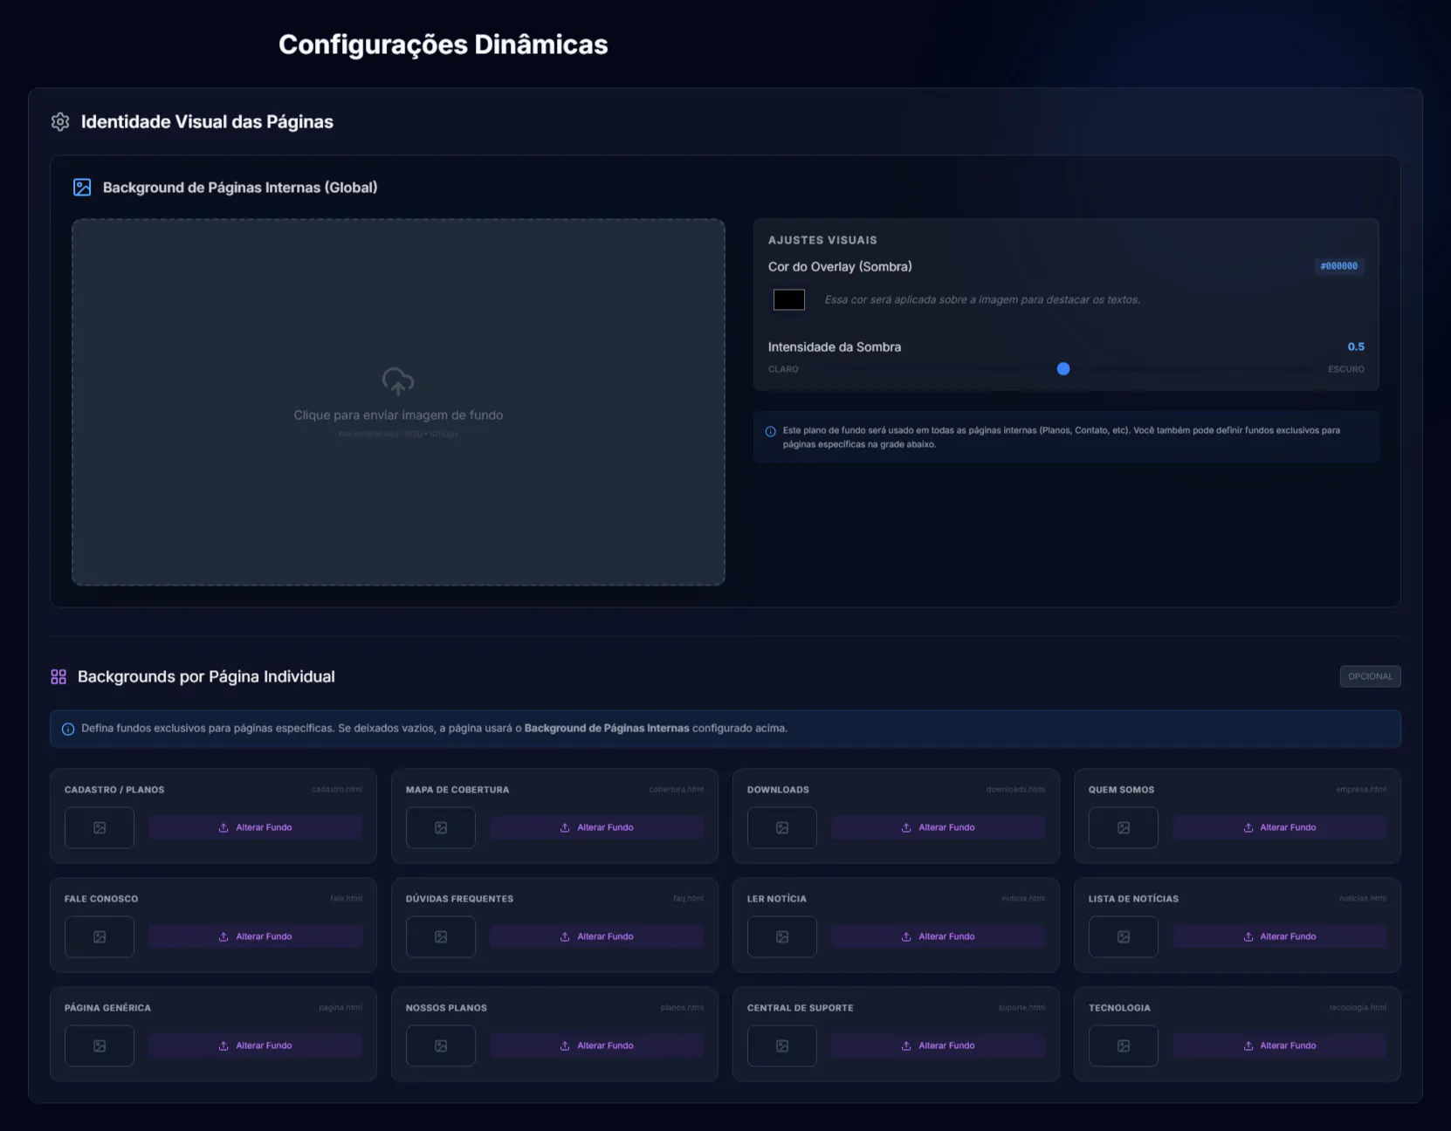The height and width of the screenshot is (1131, 1451).
Task: Click the cloud upload icon in dropzone
Action: click(x=398, y=381)
